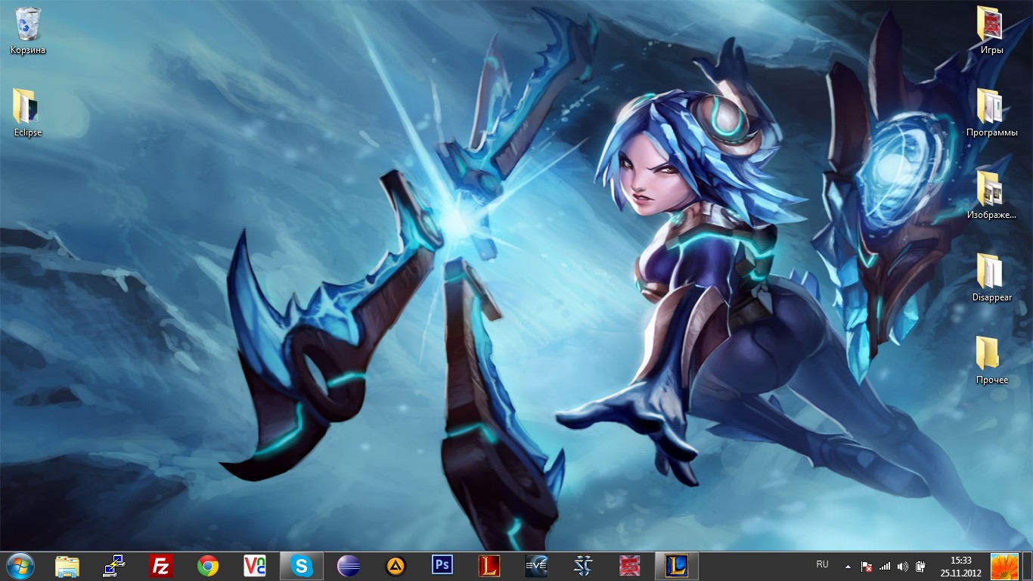1033x581 pixels.
Task: Open the network signal tray icon
Action: coord(885,566)
